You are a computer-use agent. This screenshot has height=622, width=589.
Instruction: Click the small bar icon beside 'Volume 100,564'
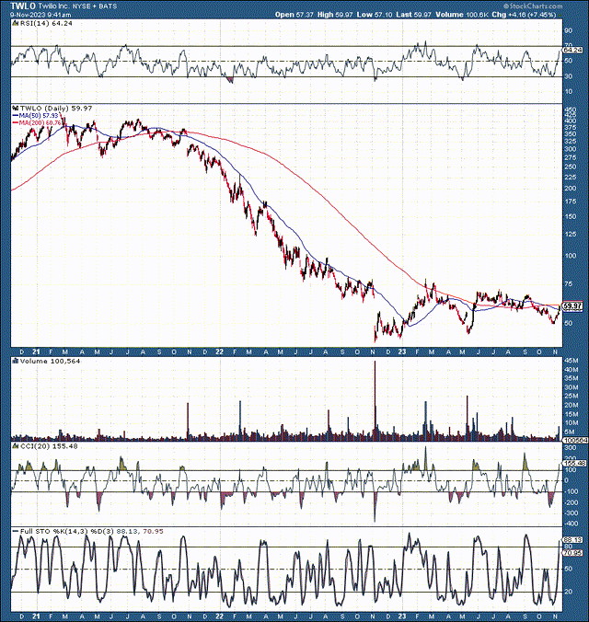[16, 361]
